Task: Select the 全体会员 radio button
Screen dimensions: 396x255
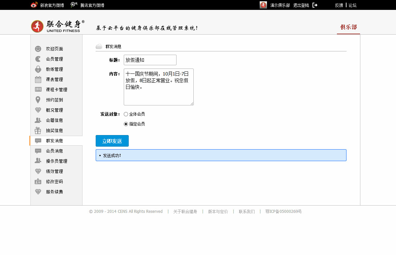Action: (126, 114)
